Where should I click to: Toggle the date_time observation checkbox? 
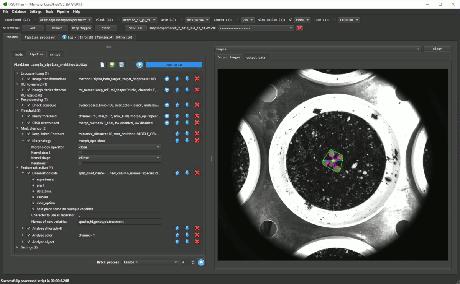[33, 191]
